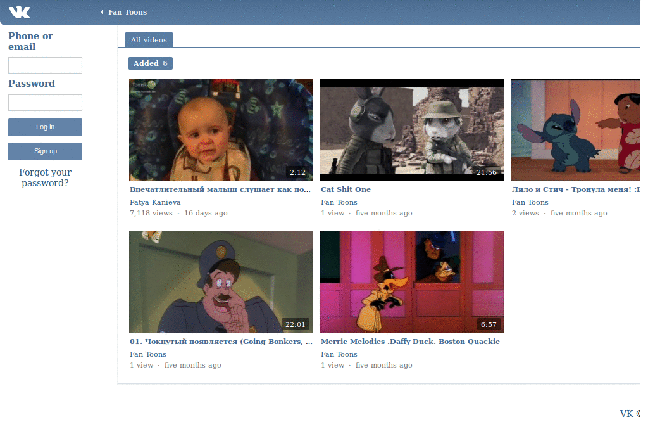The image size is (648, 429).
Task: Open the VK logo home icon
Action: coord(20,13)
